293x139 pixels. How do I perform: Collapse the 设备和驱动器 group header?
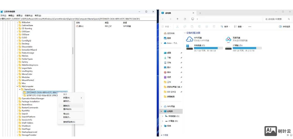(185, 33)
